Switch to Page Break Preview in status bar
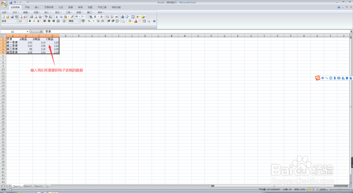 (317, 189)
